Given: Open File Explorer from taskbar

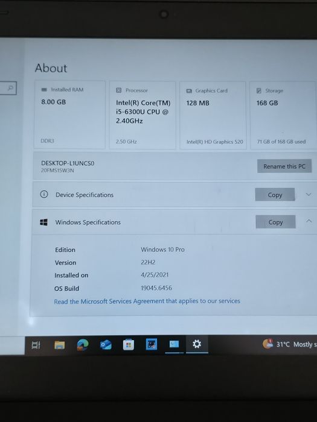Looking at the screenshot, I should coord(60,345).
